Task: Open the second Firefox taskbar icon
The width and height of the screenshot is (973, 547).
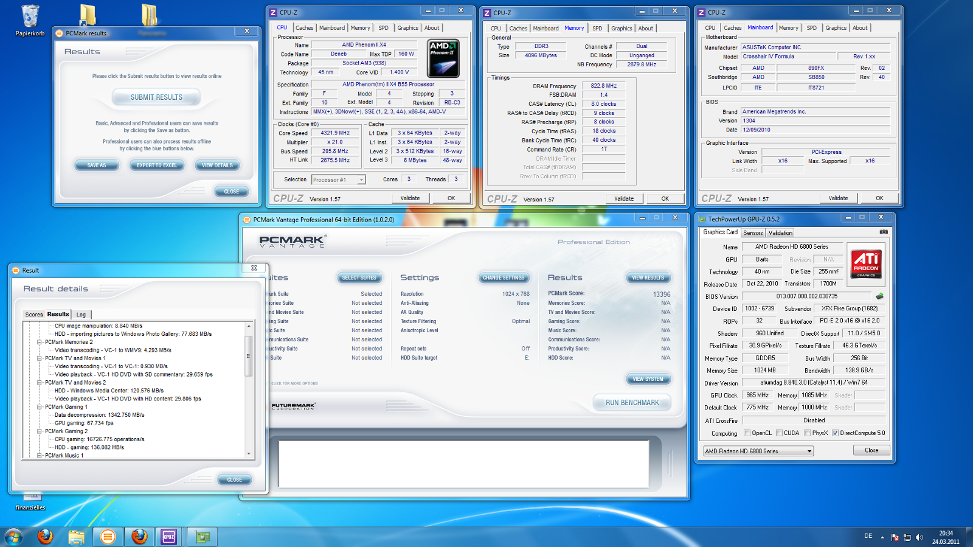Action: click(x=139, y=537)
